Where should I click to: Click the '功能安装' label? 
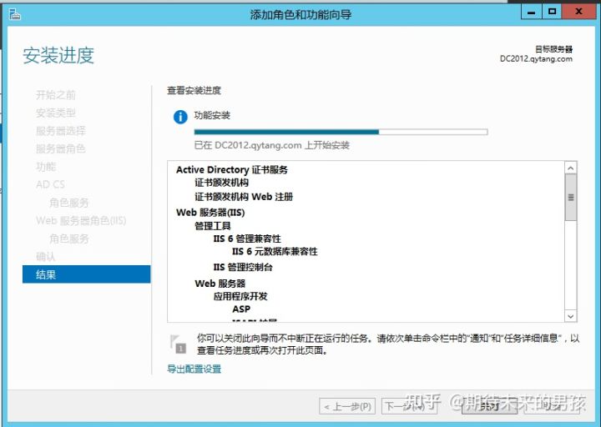pyautogui.click(x=212, y=115)
